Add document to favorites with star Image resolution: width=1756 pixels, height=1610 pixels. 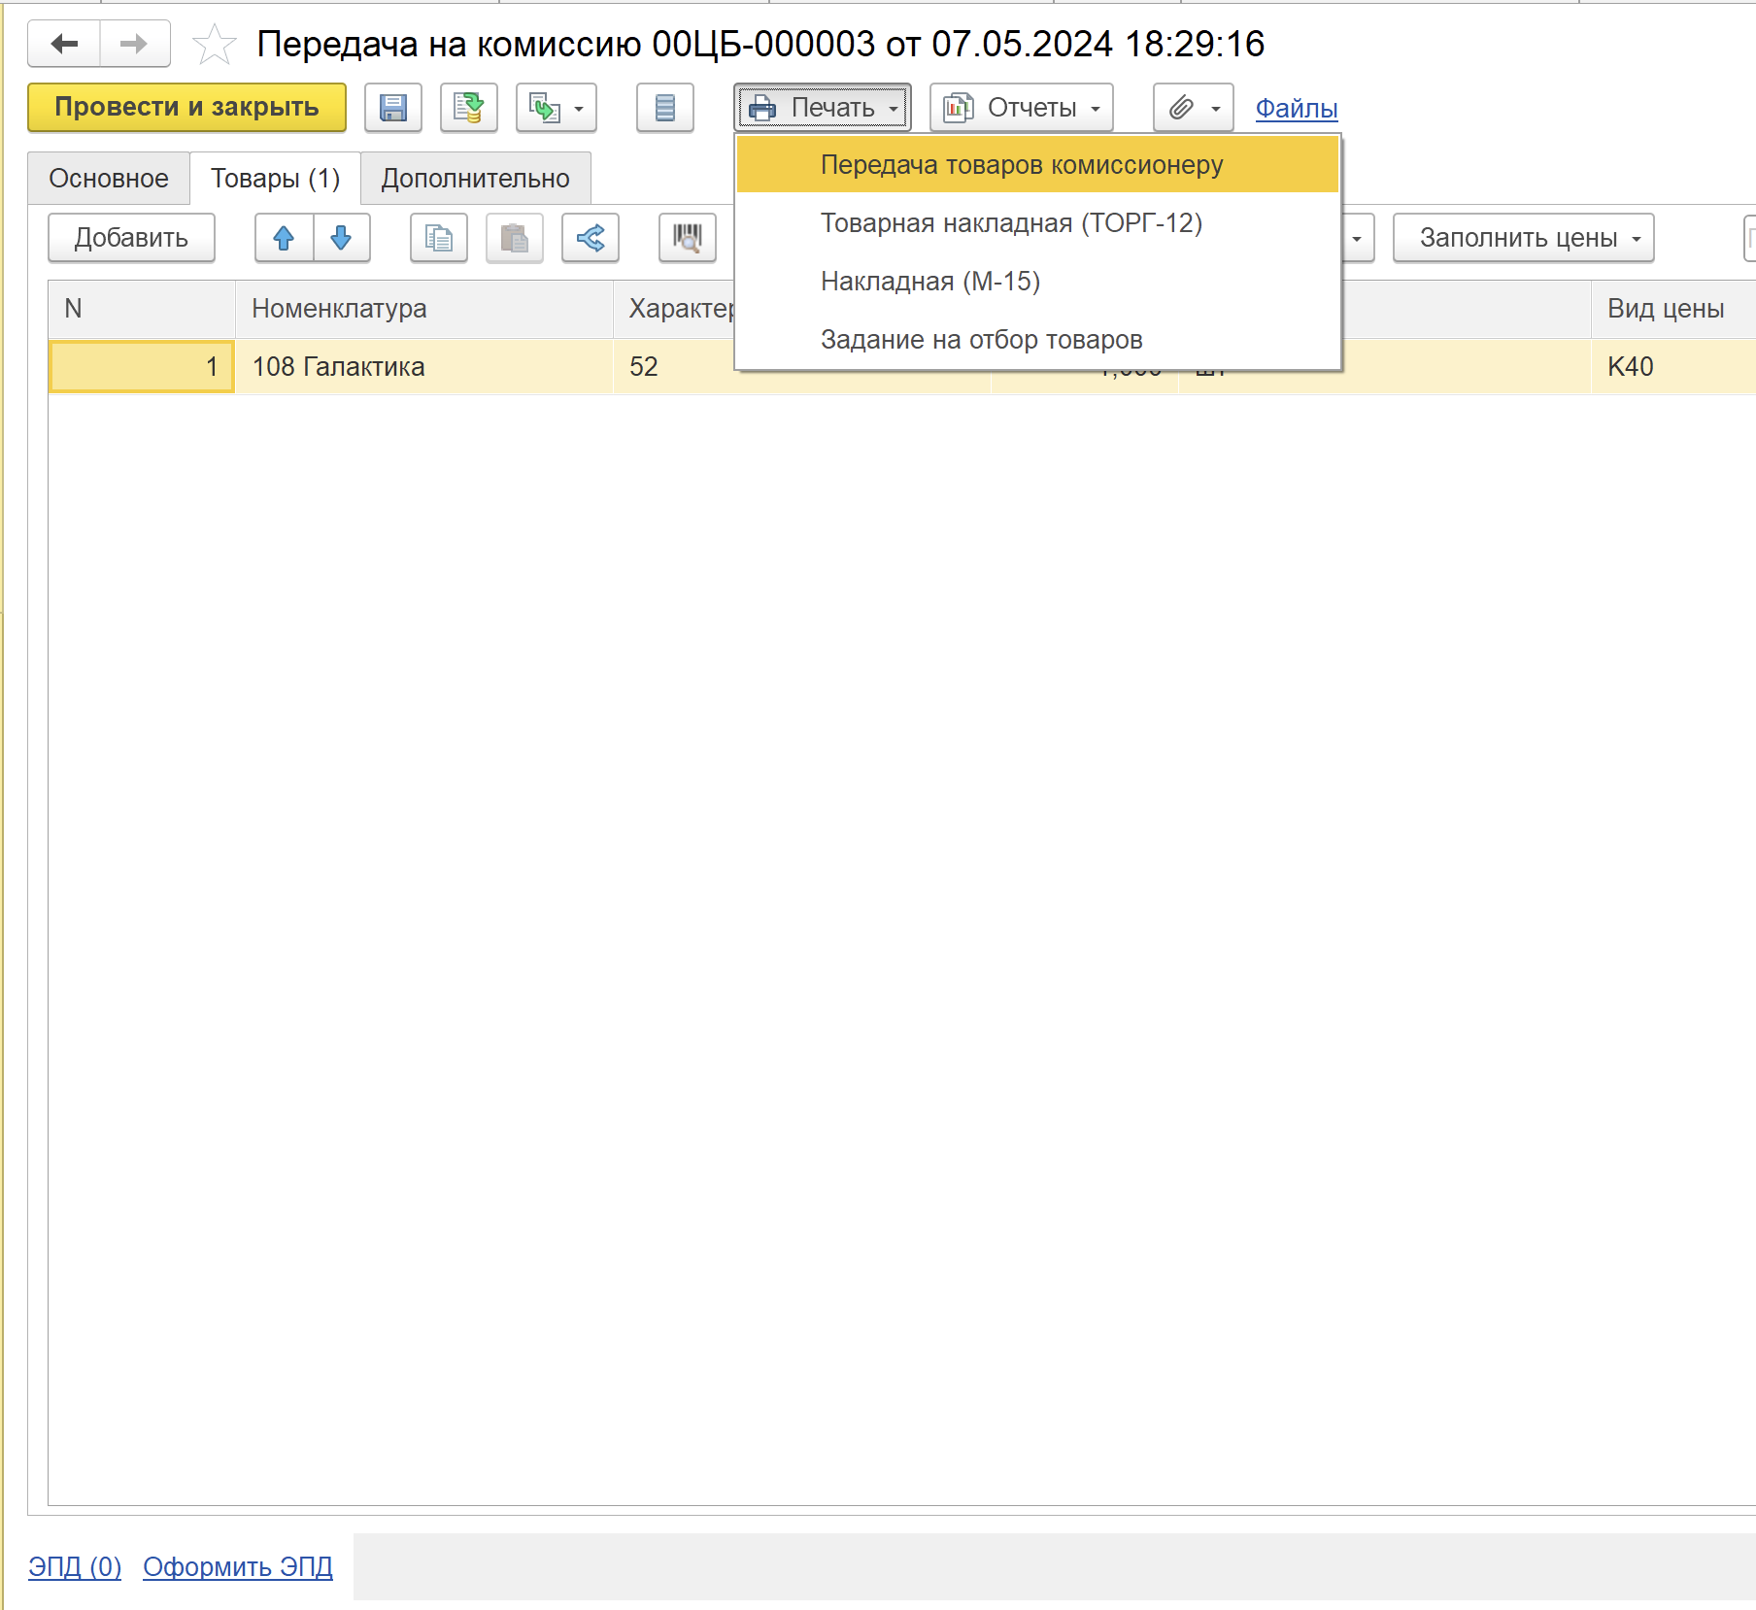pyautogui.click(x=214, y=45)
